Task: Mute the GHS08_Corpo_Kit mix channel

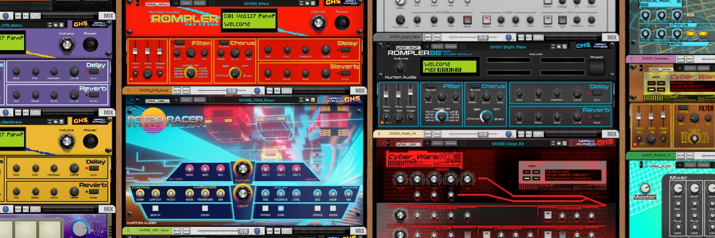Action: pos(428,134)
